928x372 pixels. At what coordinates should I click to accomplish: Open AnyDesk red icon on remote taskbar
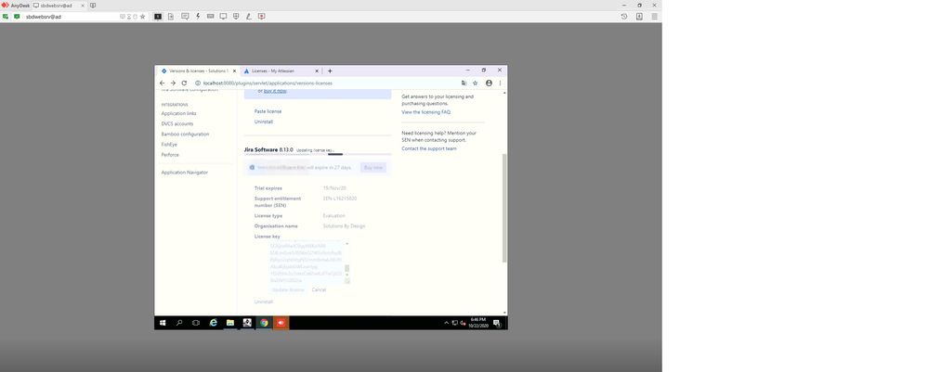[x=281, y=323]
